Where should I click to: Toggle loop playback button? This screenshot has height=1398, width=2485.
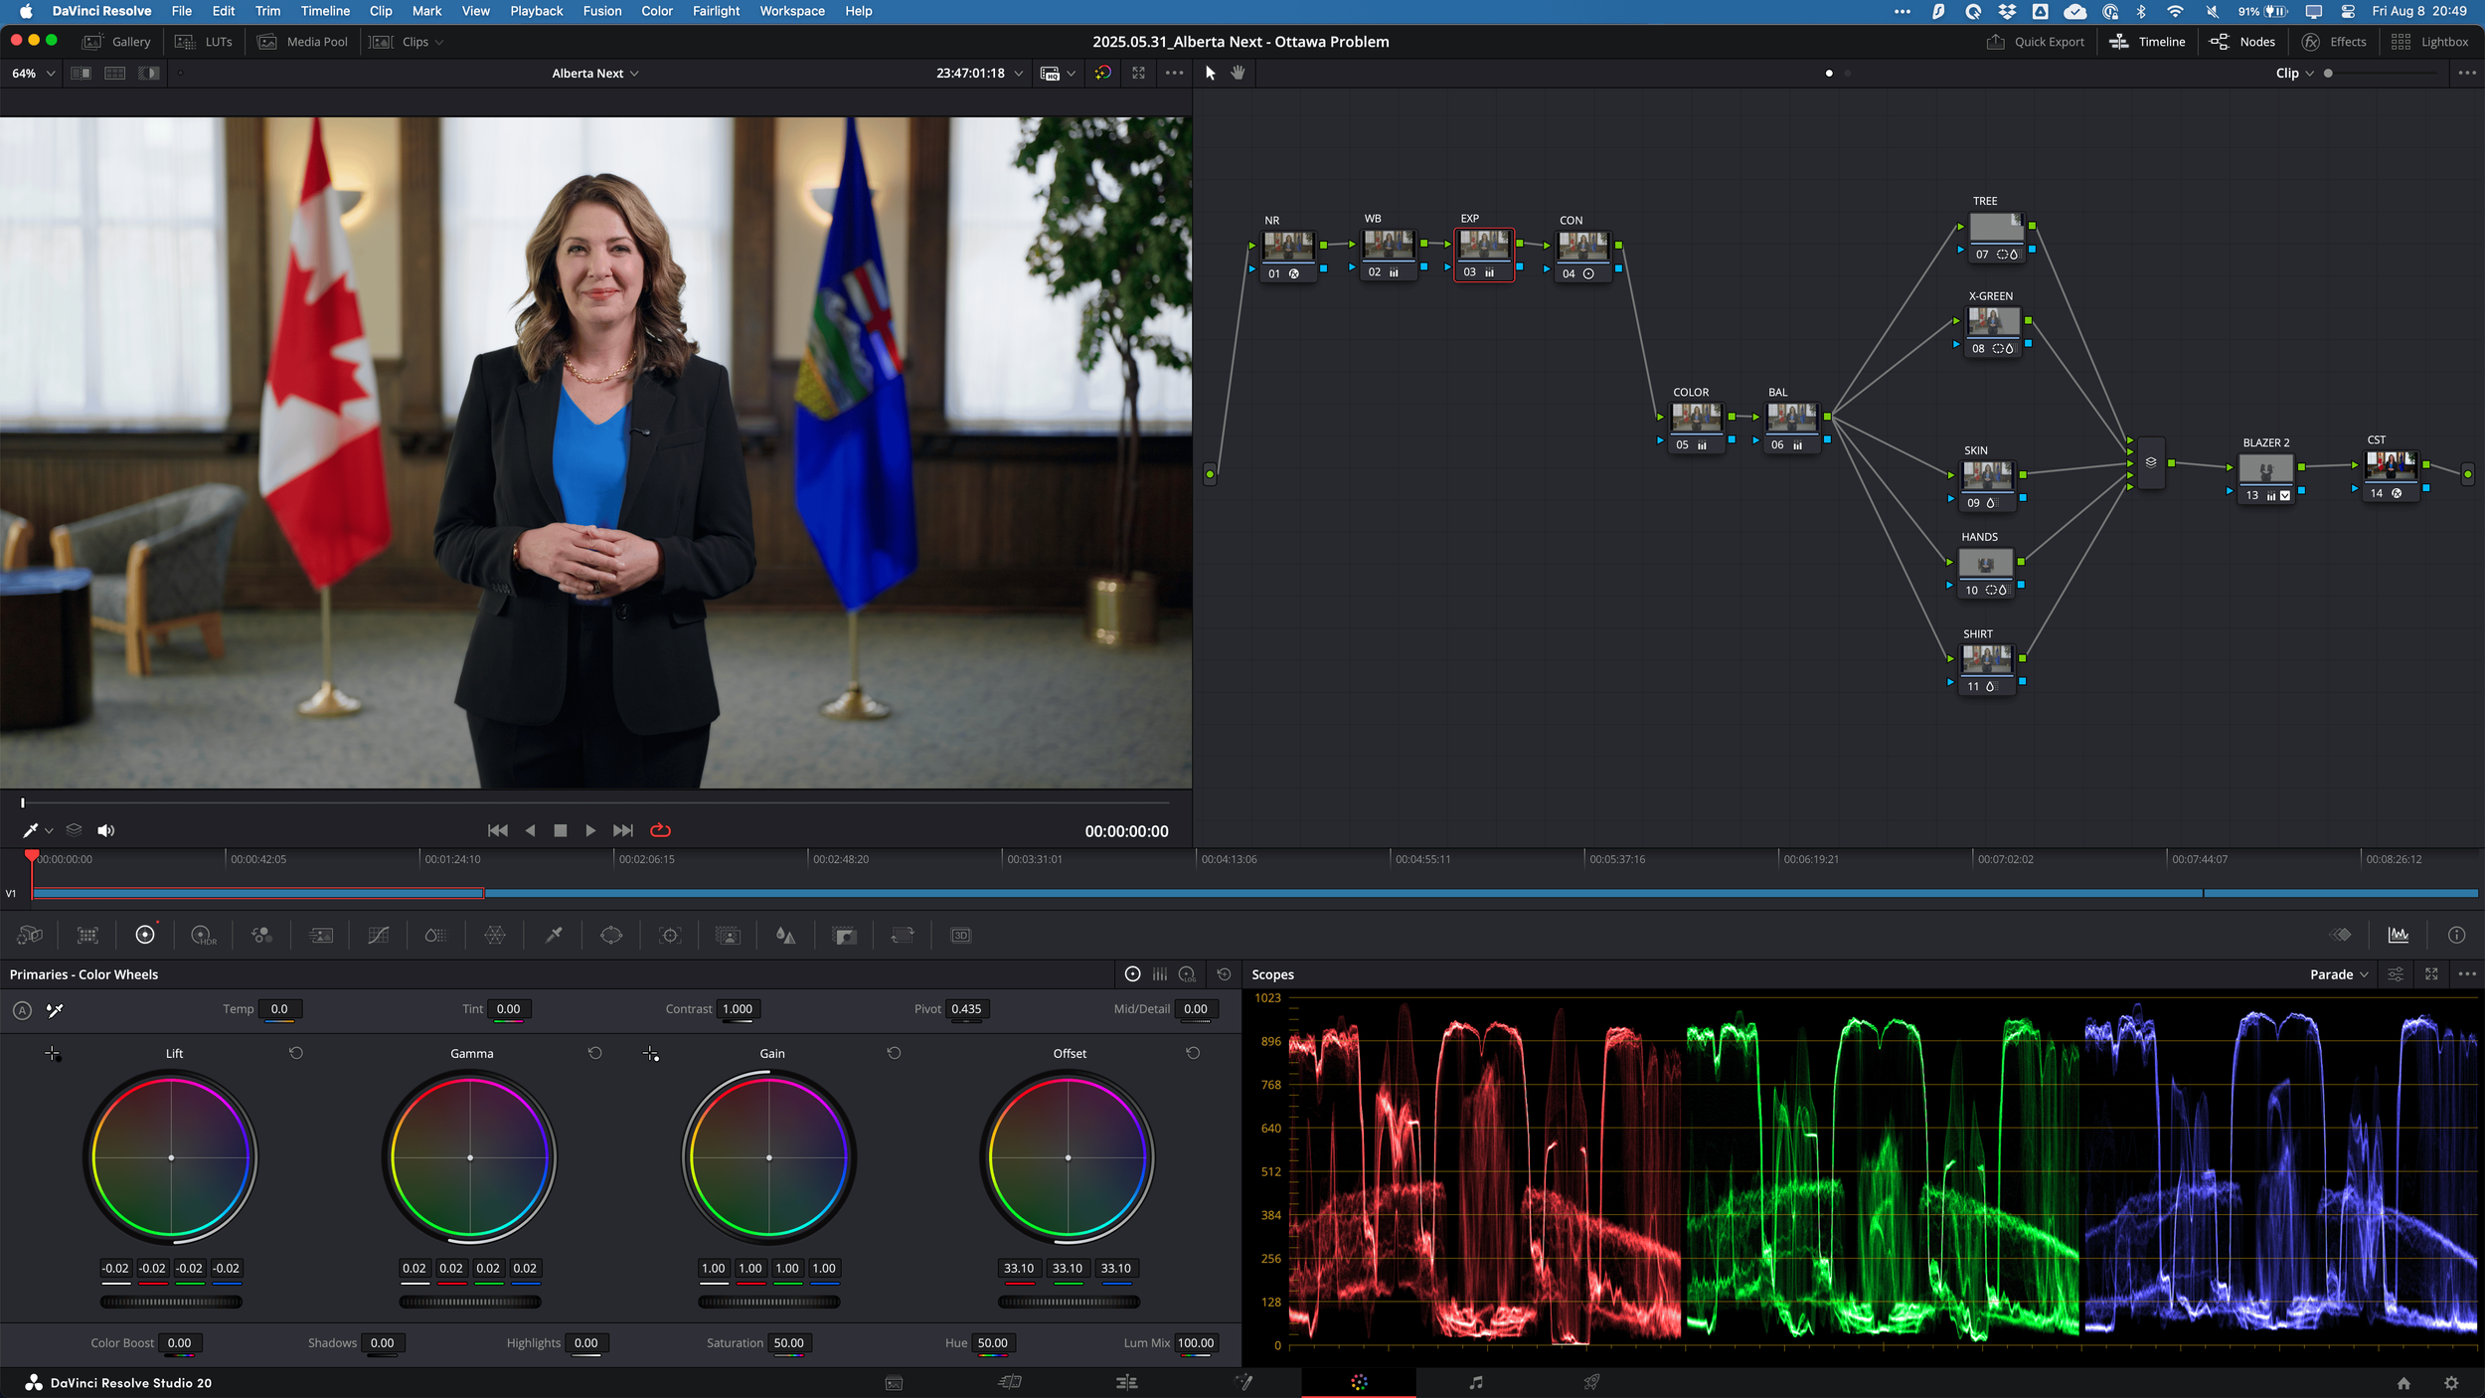click(660, 830)
